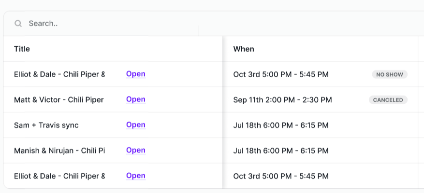Click the magnifying glass search icon
This screenshot has width=424, height=193.
[x=18, y=24]
